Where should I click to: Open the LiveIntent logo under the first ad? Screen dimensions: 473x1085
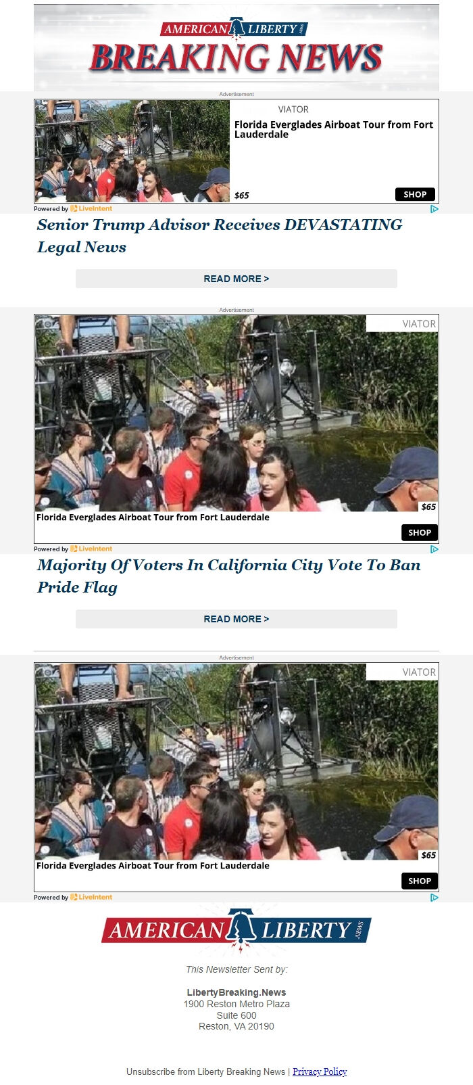tap(91, 209)
